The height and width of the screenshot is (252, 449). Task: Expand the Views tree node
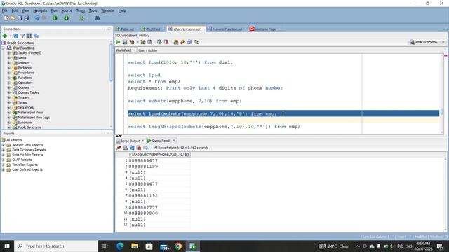[9, 57]
